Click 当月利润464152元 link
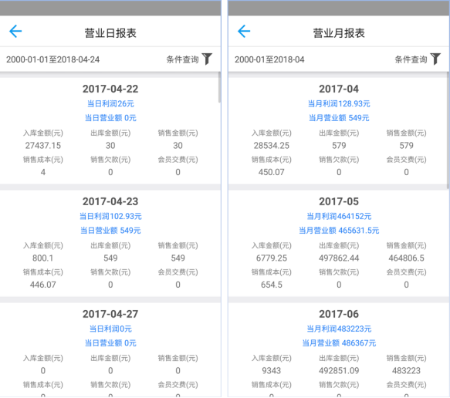This screenshot has width=450, height=398. coord(339,216)
